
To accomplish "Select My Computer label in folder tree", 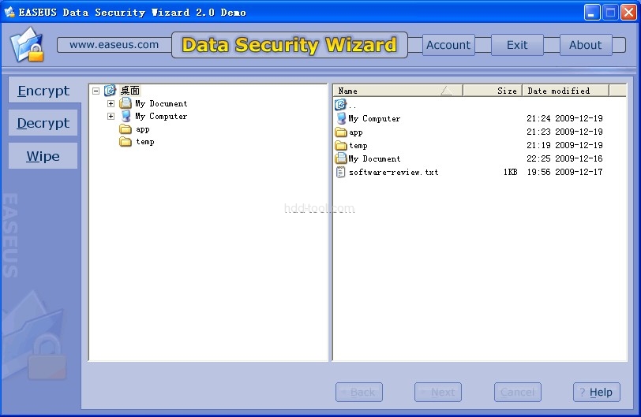I will [x=161, y=117].
